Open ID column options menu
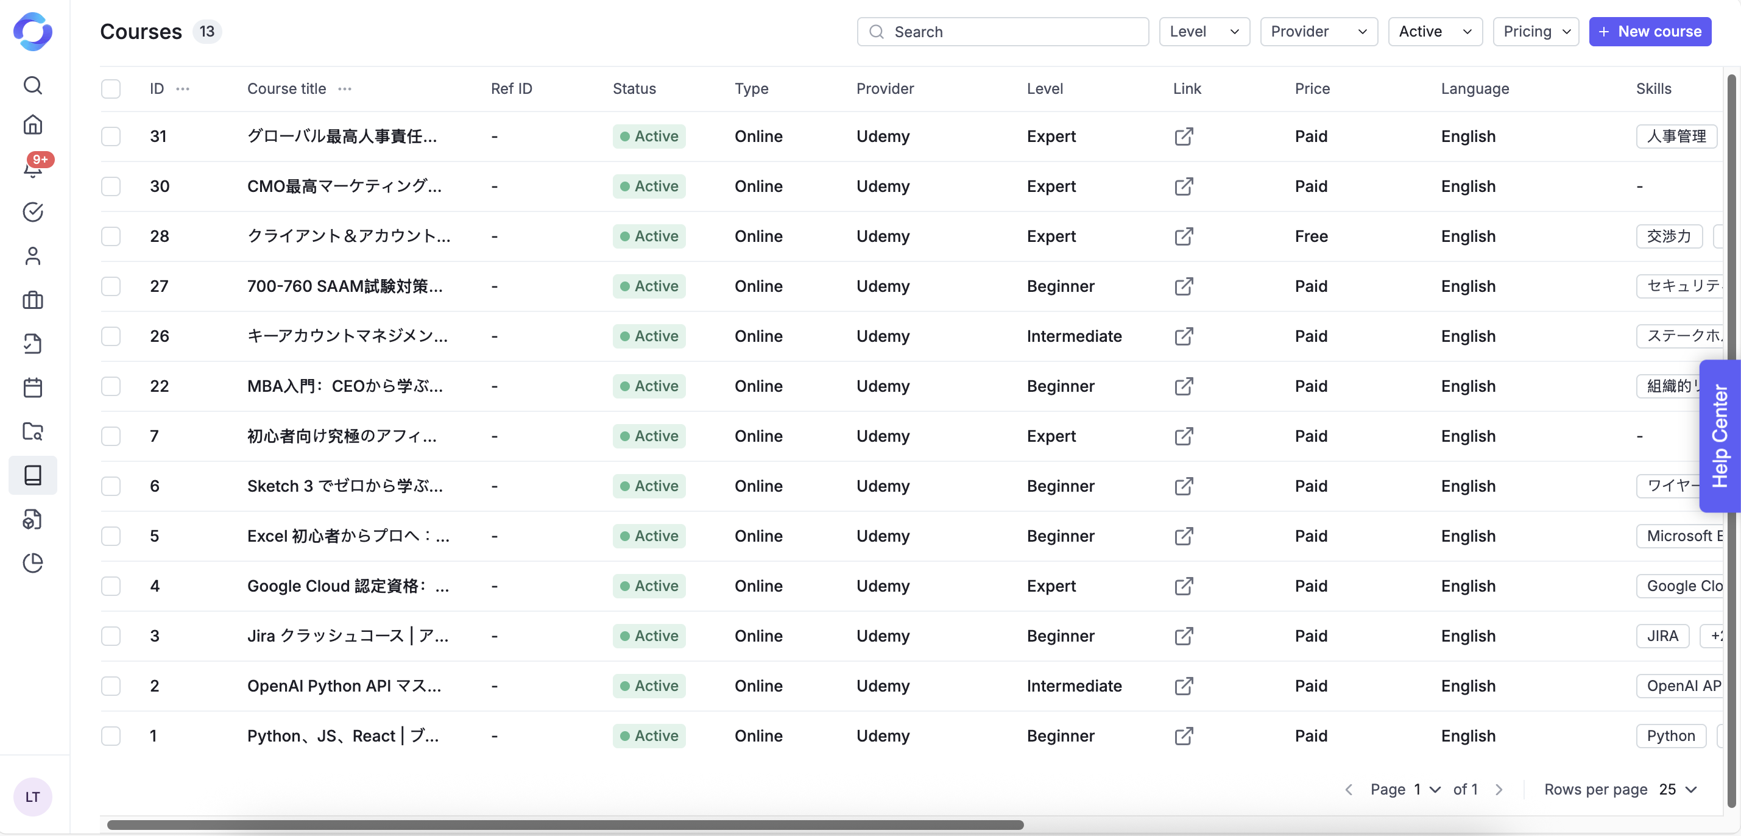 [183, 88]
